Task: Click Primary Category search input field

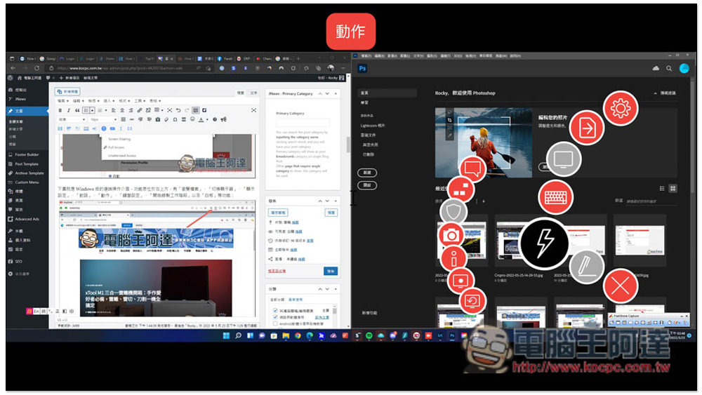Action: click(303, 122)
